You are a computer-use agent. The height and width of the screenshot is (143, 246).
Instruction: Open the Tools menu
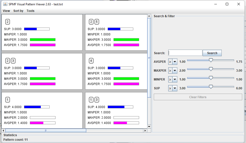click(30, 11)
